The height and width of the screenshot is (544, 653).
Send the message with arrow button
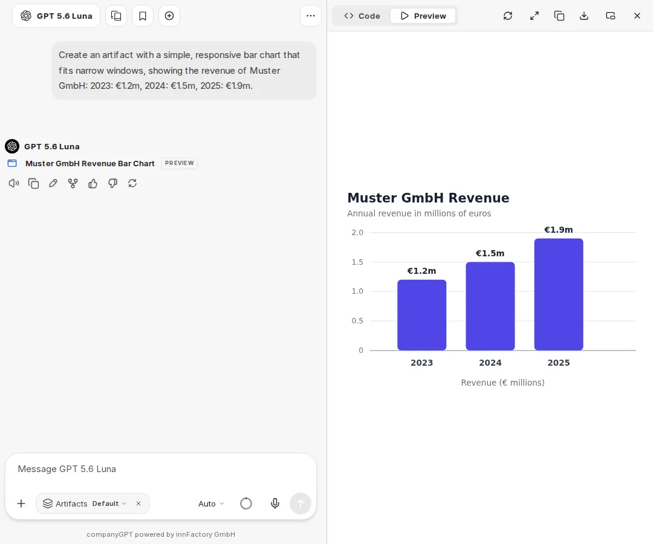click(301, 504)
